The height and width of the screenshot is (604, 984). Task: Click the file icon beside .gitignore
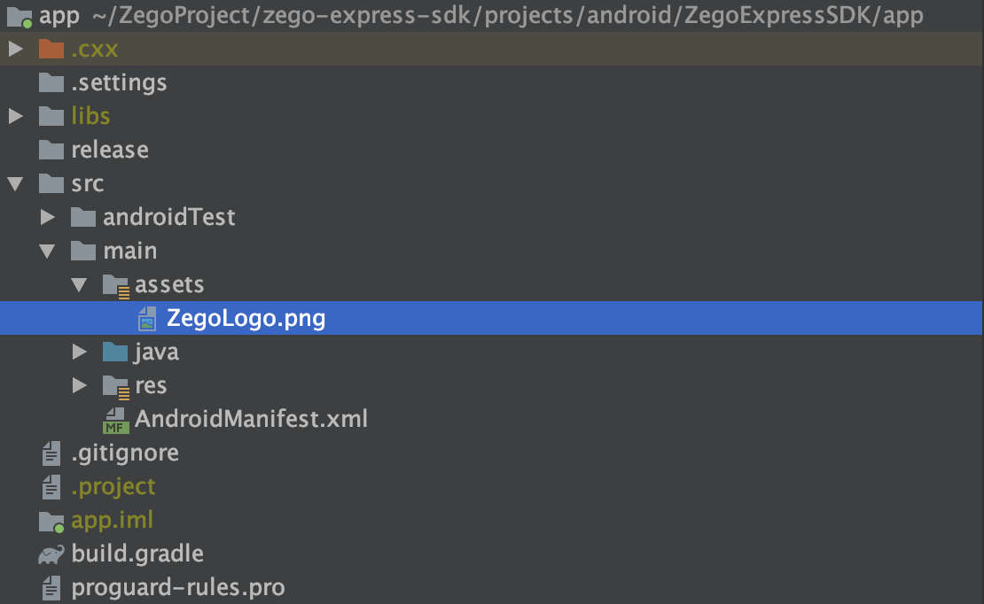pyautogui.click(x=50, y=452)
